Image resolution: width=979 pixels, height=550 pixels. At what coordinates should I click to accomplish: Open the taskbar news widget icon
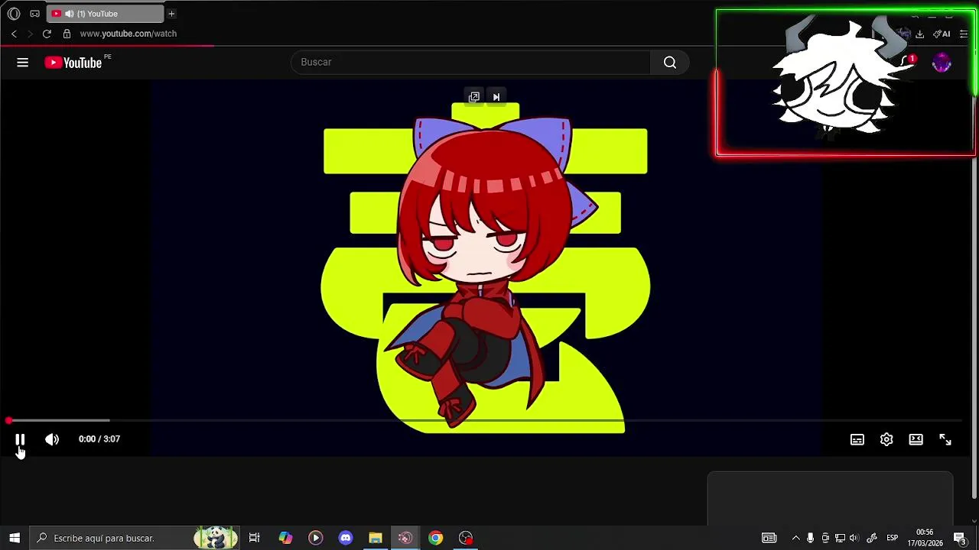click(x=769, y=538)
